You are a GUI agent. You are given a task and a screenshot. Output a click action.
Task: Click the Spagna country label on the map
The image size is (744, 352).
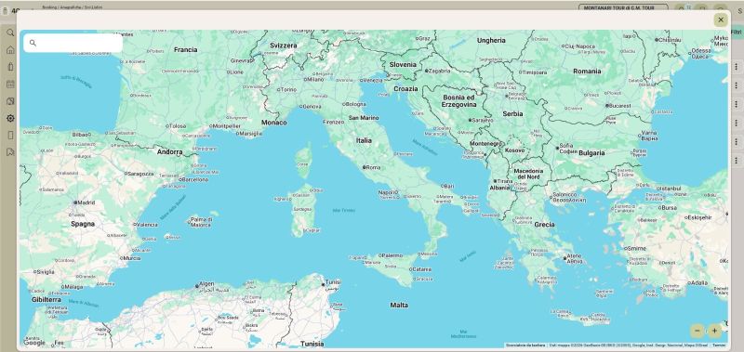click(x=83, y=224)
